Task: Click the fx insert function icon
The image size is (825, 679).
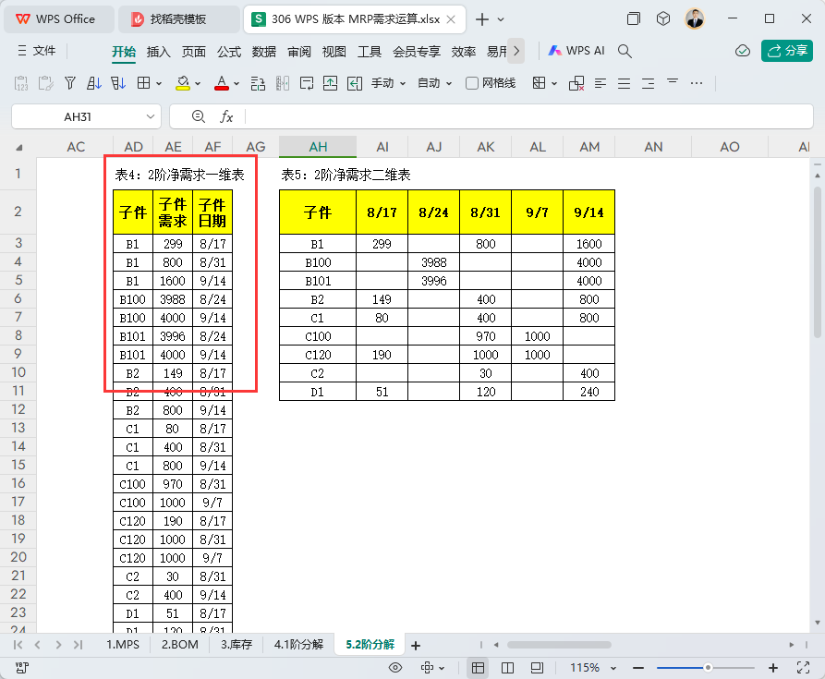Action: (226, 116)
